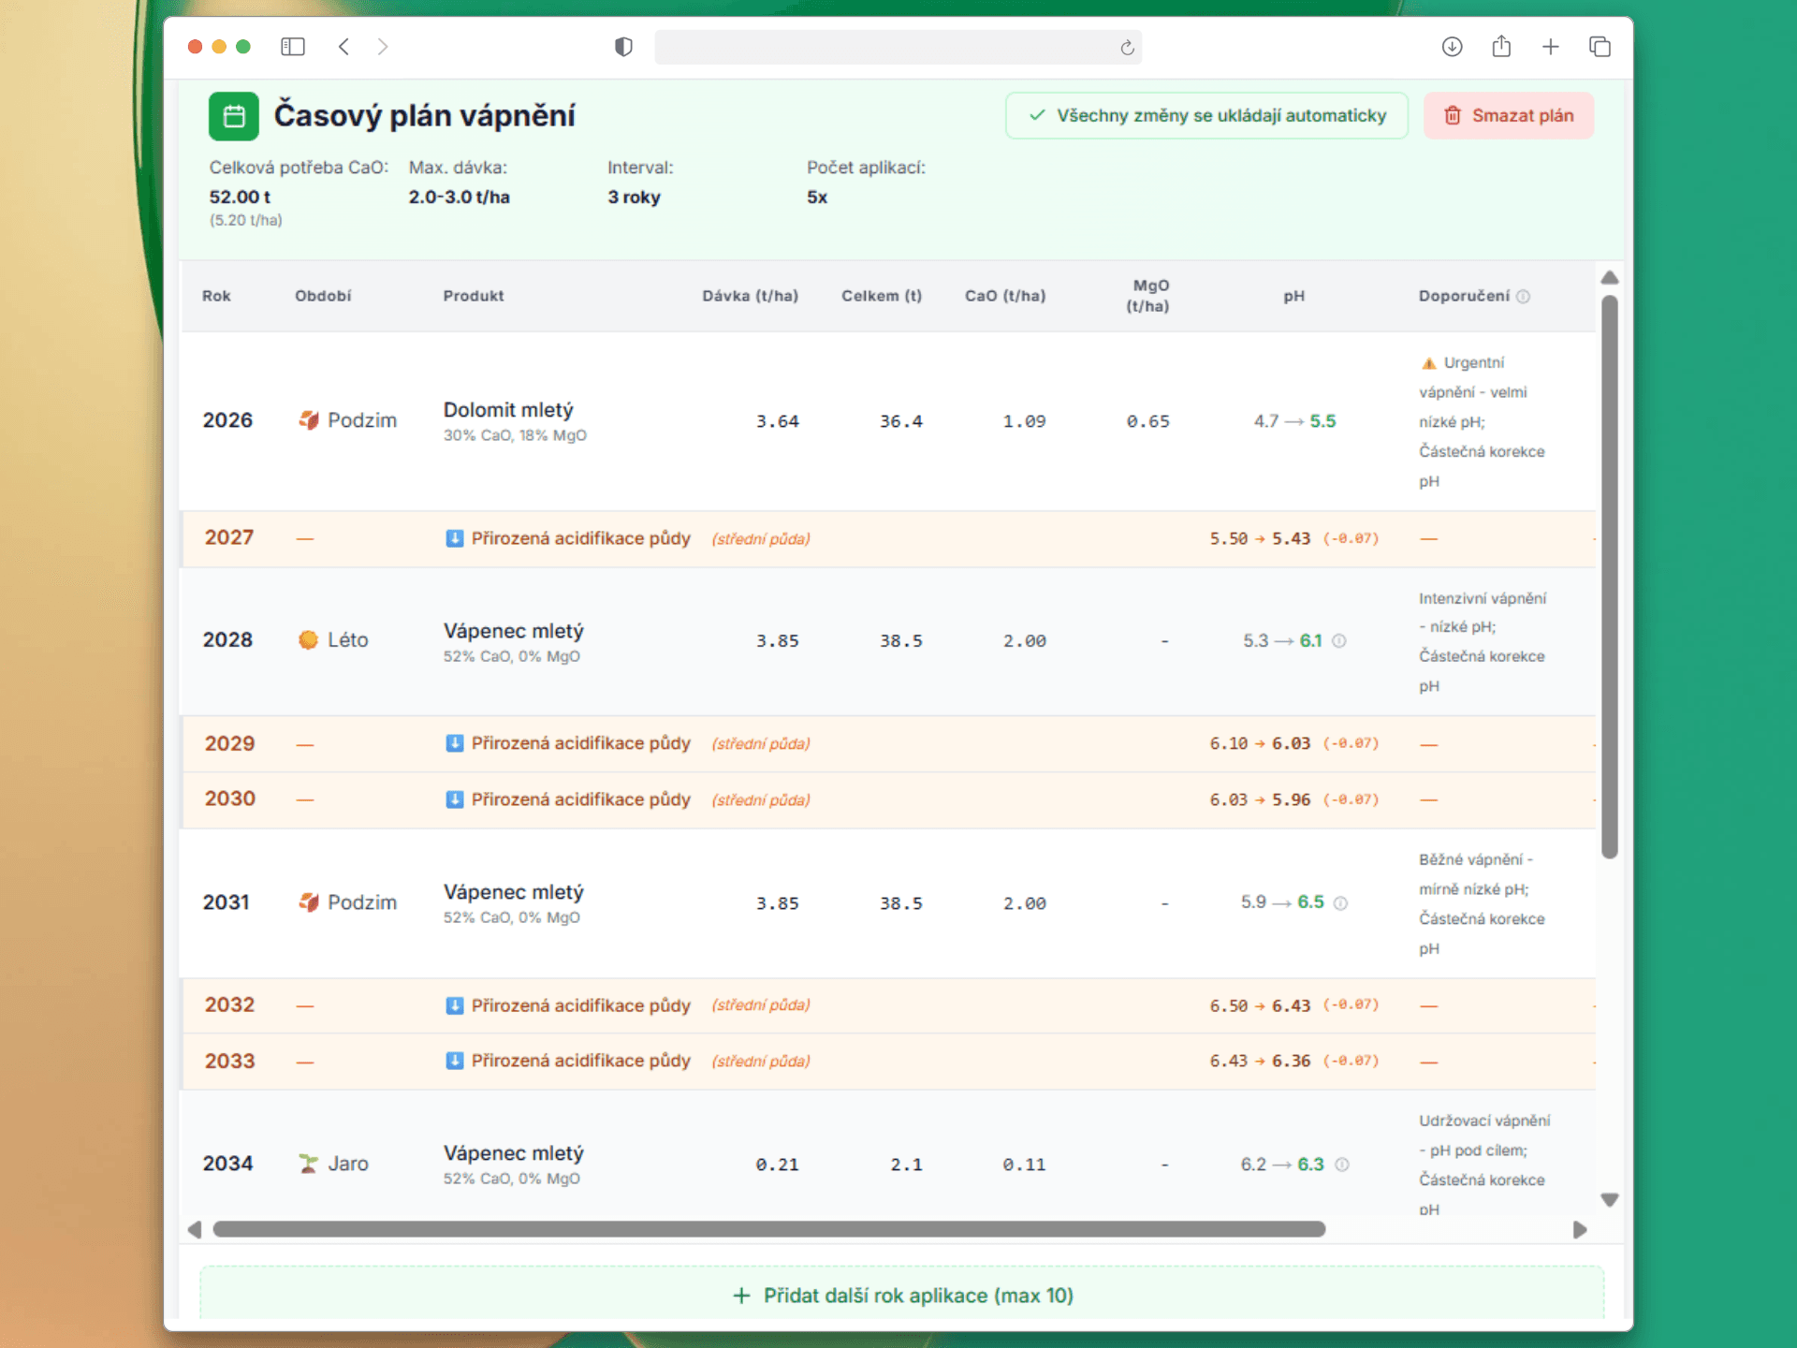Click the info icon next to Doporučení

tap(1523, 297)
